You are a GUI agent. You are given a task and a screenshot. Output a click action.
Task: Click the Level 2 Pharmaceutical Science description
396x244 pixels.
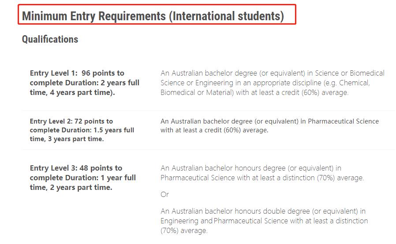(x=269, y=126)
